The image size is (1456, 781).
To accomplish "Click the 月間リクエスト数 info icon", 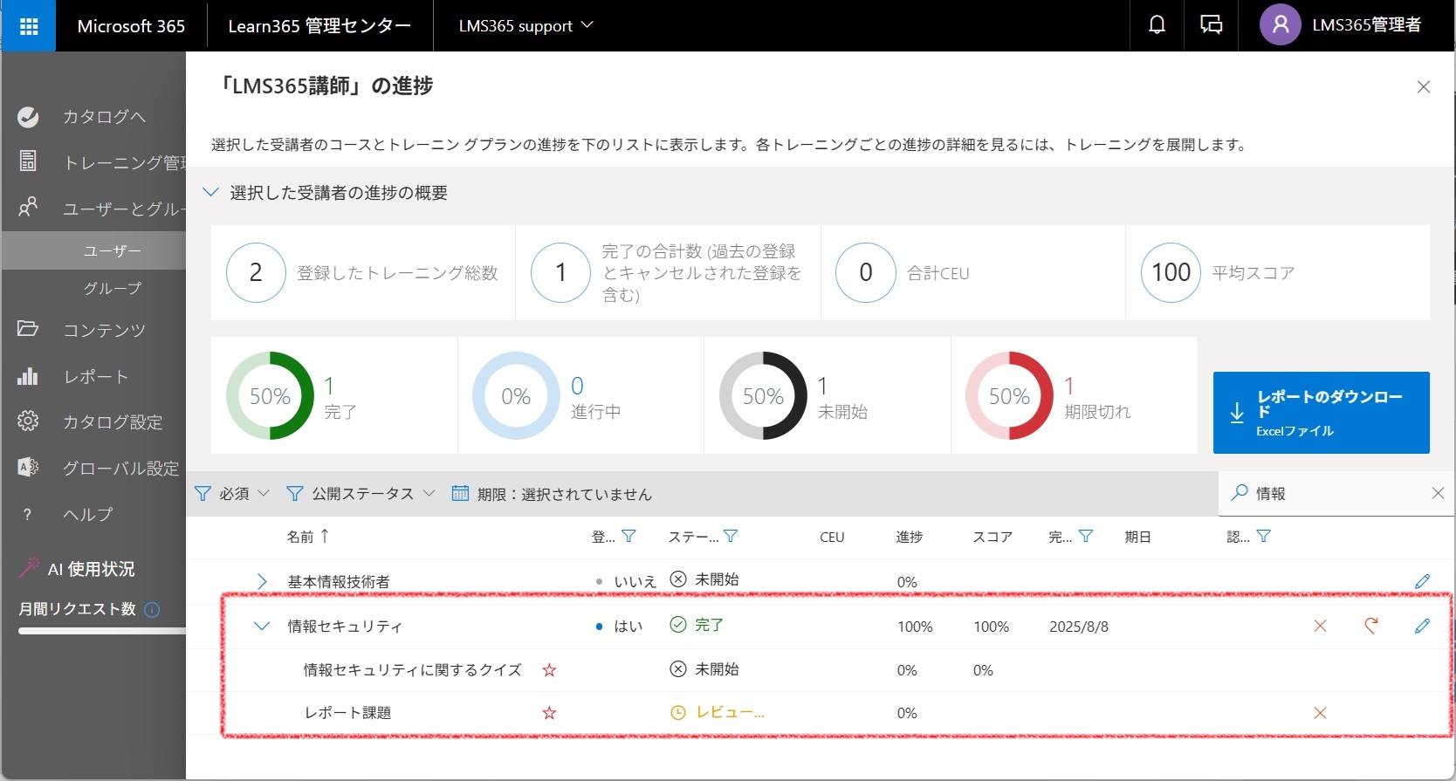I will 152,609.
